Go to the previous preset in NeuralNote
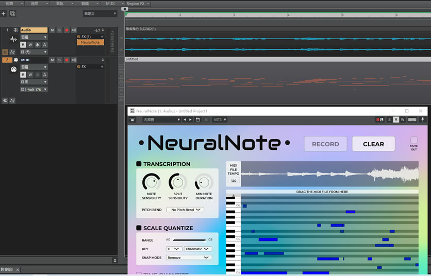The width and height of the screenshot is (431, 276). click(x=185, y=120)
